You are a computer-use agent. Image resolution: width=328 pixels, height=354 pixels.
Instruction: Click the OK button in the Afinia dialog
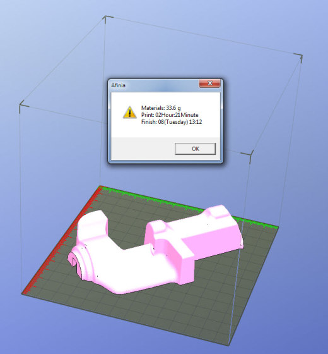coord(195,149)
